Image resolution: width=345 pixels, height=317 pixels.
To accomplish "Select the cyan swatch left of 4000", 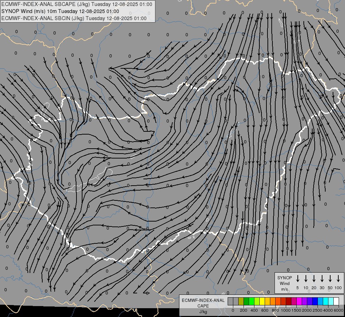I will (326, 301).
